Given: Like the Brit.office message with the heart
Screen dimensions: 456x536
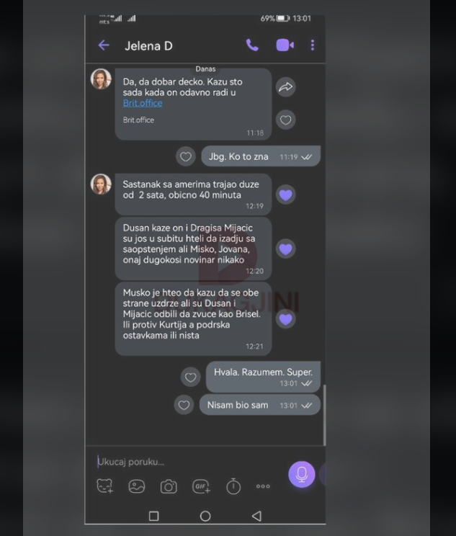Looking at the screenshot, I should click(286, 120).
